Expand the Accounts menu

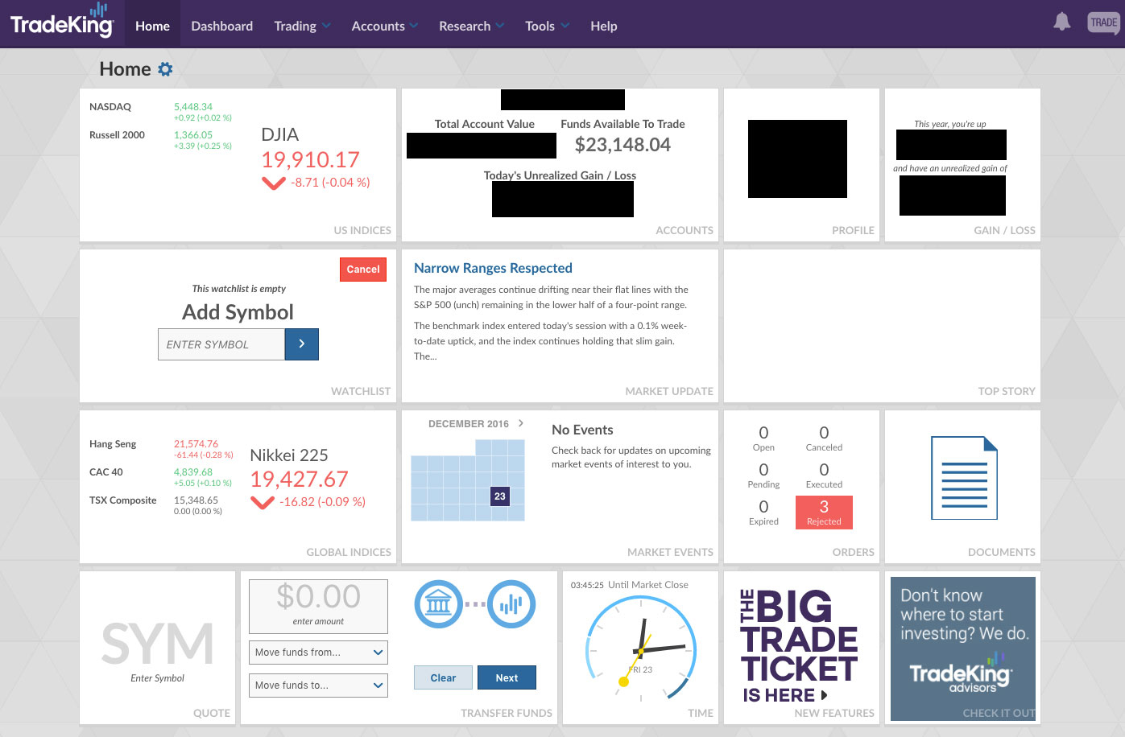pos(384,26)
